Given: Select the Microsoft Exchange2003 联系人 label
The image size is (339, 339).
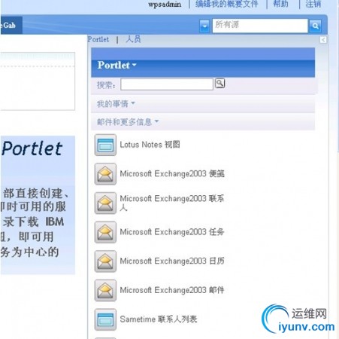Looking at the screenshot, I should coord(172,203).
